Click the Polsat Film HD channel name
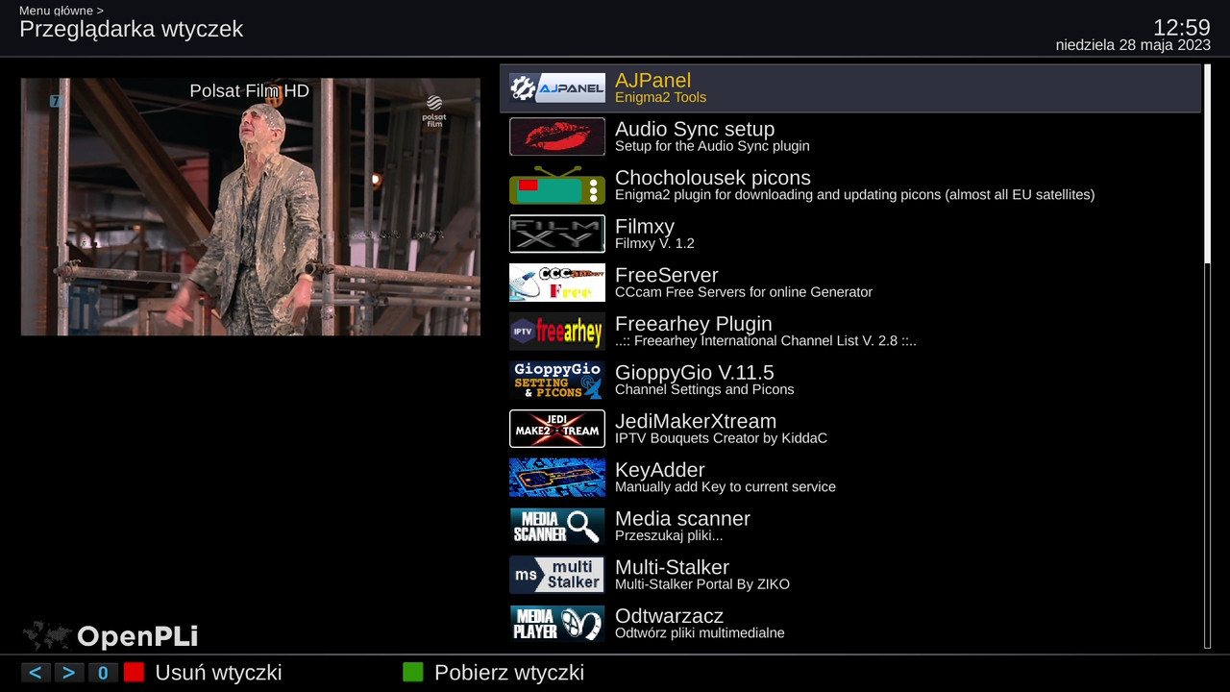The image size is (1230, 692). coord(250,91)
